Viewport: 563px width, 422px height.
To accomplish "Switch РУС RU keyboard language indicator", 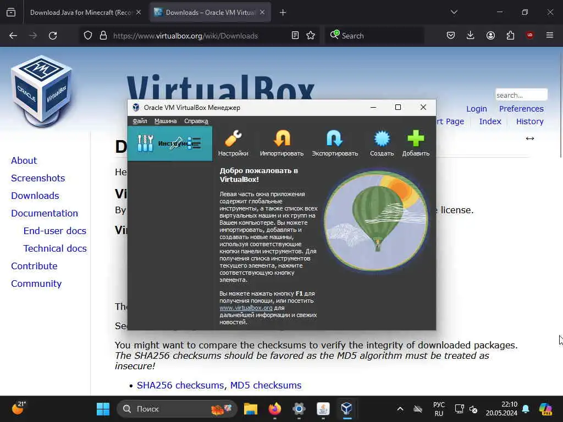I will [439, 409].
